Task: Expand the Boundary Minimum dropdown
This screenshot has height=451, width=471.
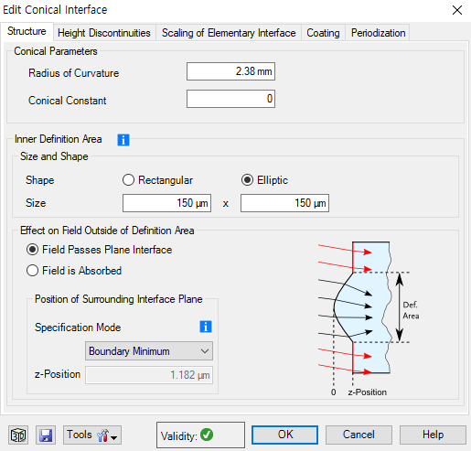Action: pos(149,351)
